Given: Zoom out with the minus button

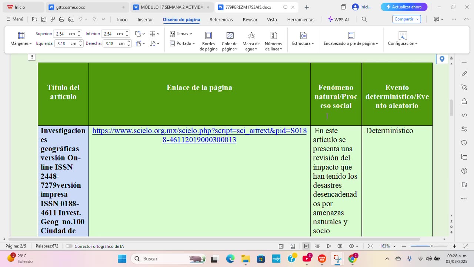Looking at the screenshot, I should 404,246.
